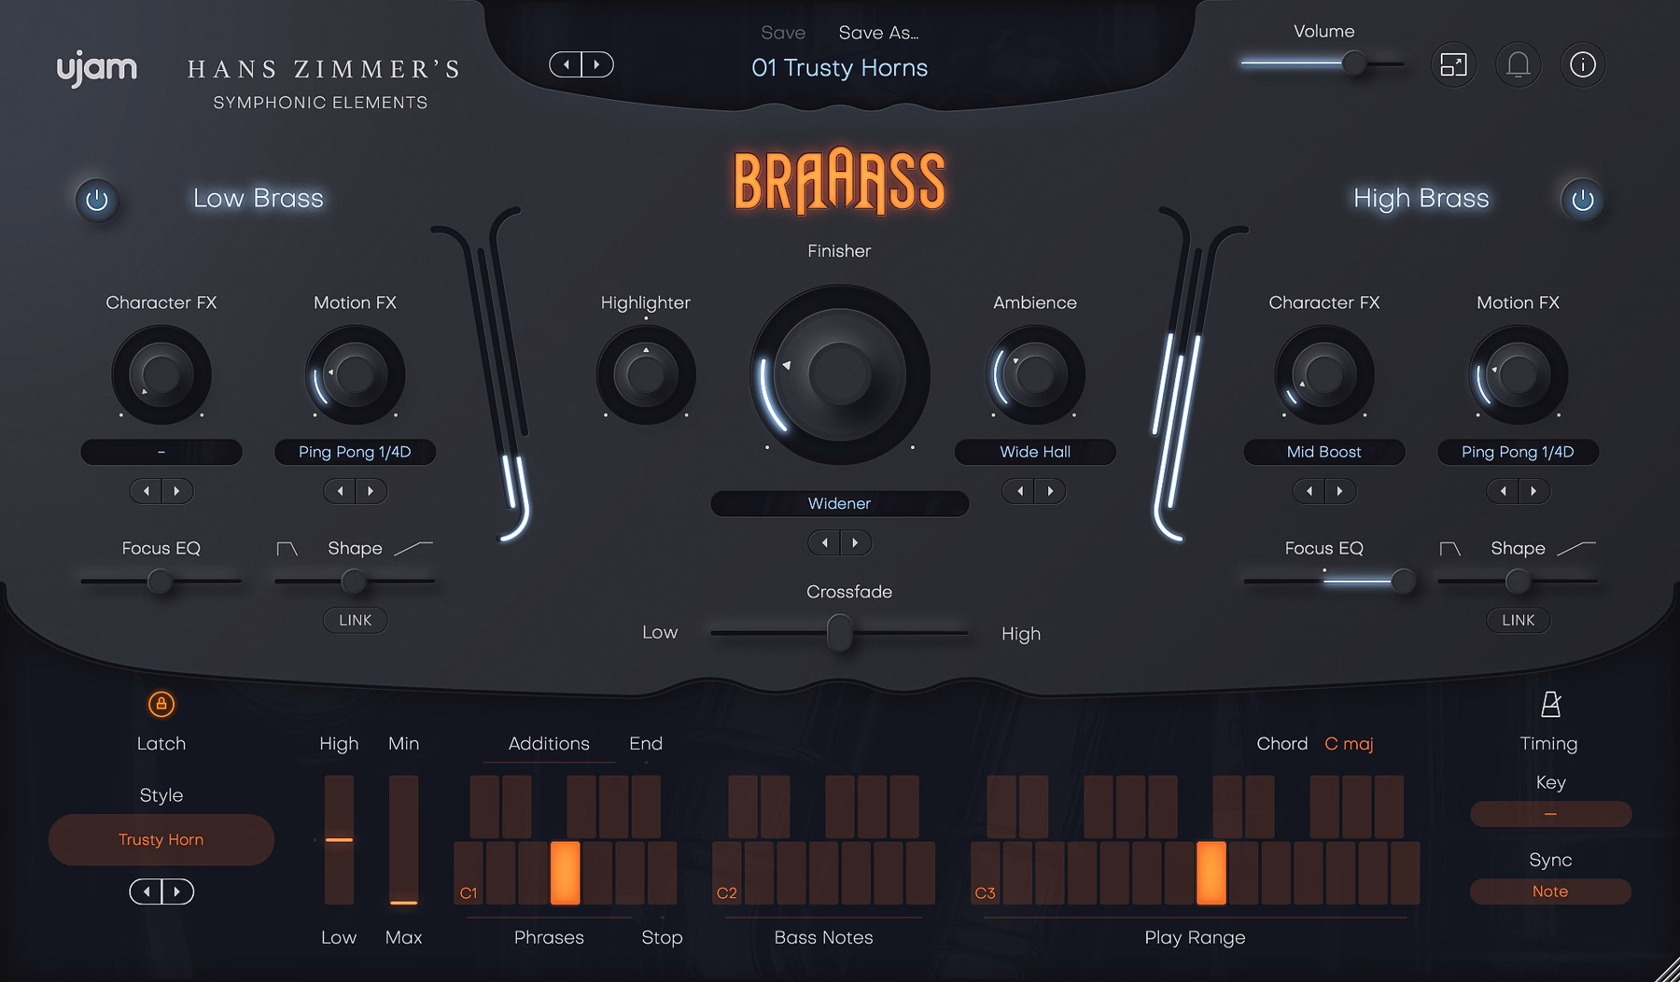
Task: Open the Widener finisher mode dropdown
Action: point(839,503)
